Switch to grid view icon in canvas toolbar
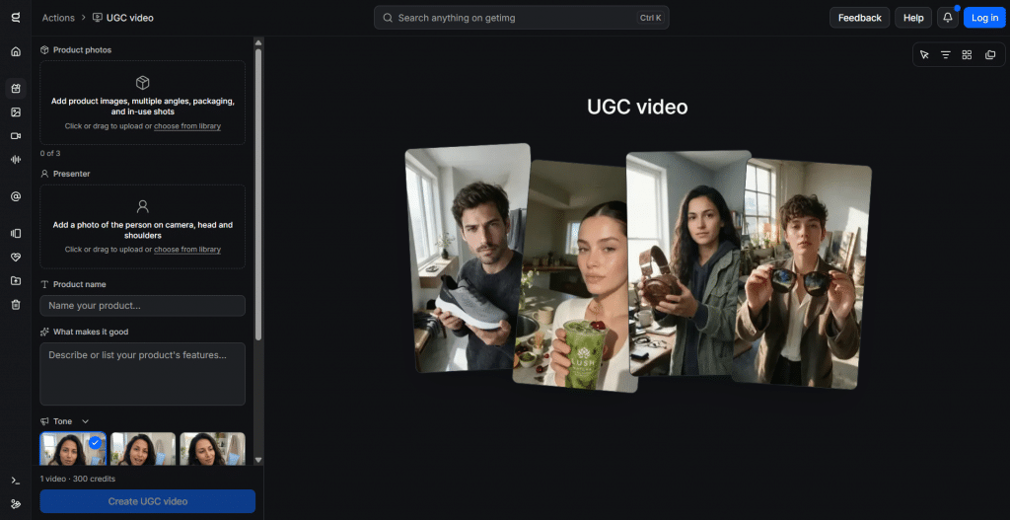1010x520 pixels. tap(967, 55)
